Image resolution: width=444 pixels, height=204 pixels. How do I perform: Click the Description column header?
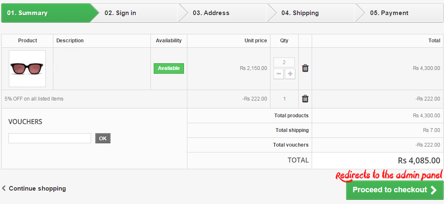tap(70, 41)
